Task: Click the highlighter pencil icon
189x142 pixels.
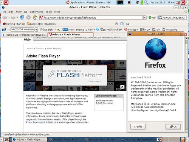Action: (x=59, y=30)
